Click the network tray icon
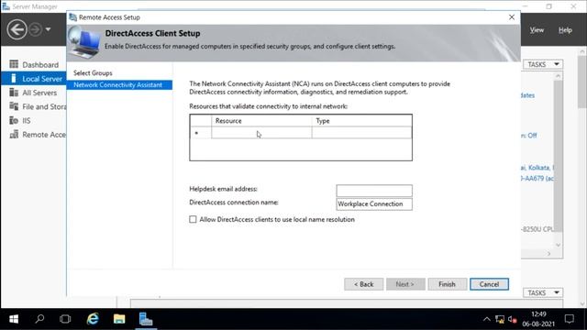Screen dimensions: 587x330 pos(499,319)
